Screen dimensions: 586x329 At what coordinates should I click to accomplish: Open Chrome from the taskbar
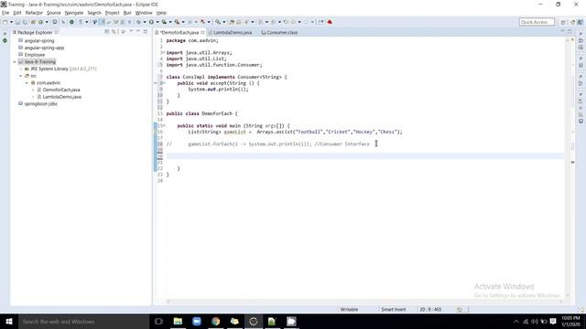[x=216, y=322]
